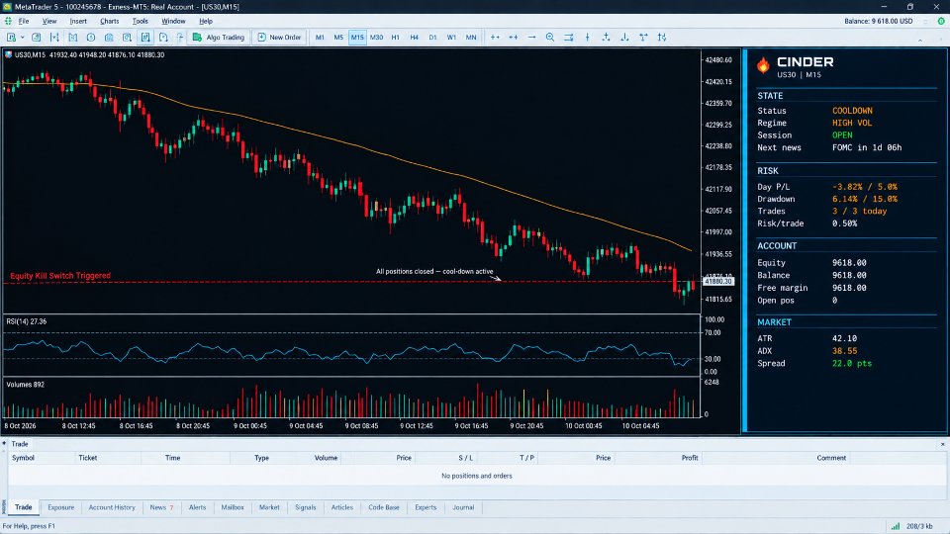
Task: Open the File menu
Action: point(24,21)
